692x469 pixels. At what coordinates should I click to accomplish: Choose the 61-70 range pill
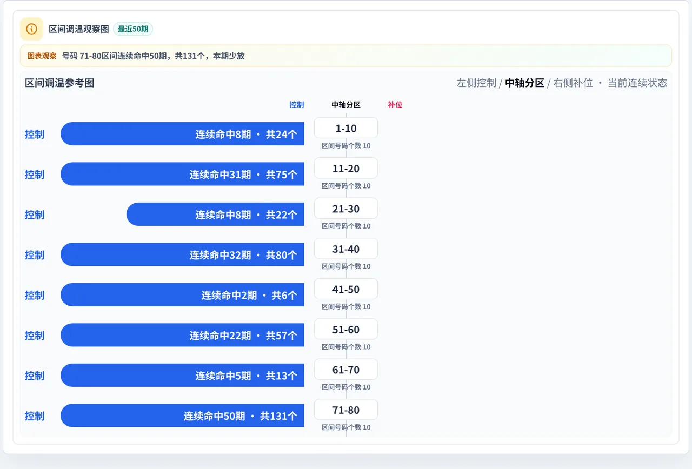pos(346,370)
